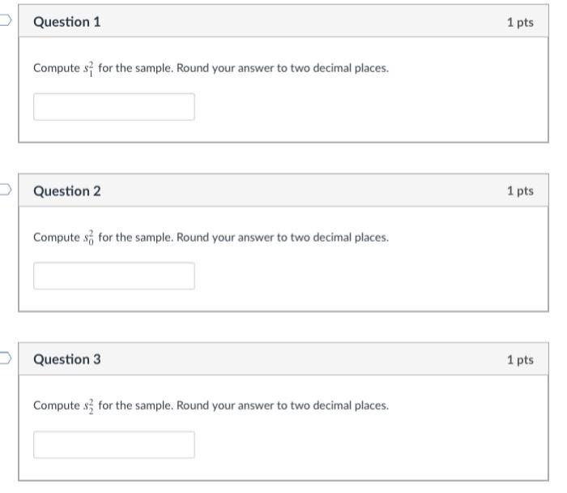Click the word "Compute" in Question 3
This screenshot has width=567, height=493.
coord(56,405)
